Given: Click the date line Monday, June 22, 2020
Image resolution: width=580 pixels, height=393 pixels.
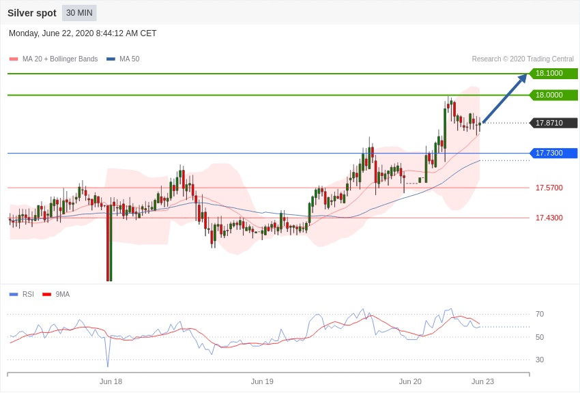Looking at the screenshot, I should [x=83, y=33].
